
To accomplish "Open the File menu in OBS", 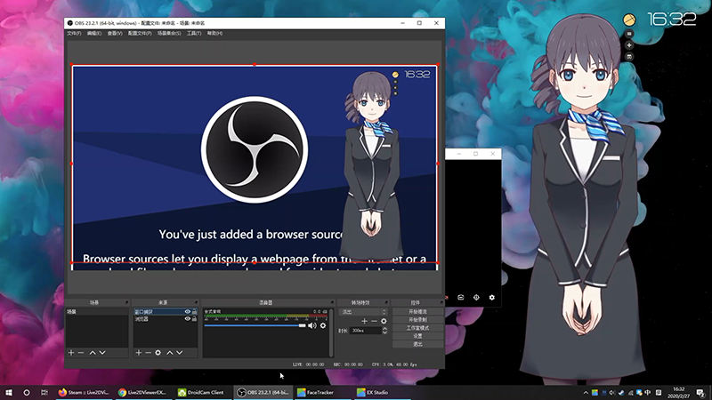I will (x=74, y=34).
